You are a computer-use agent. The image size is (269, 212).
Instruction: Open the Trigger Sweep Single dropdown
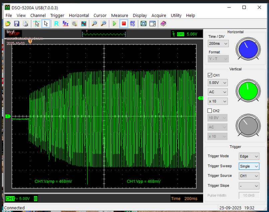click(249, 166)
